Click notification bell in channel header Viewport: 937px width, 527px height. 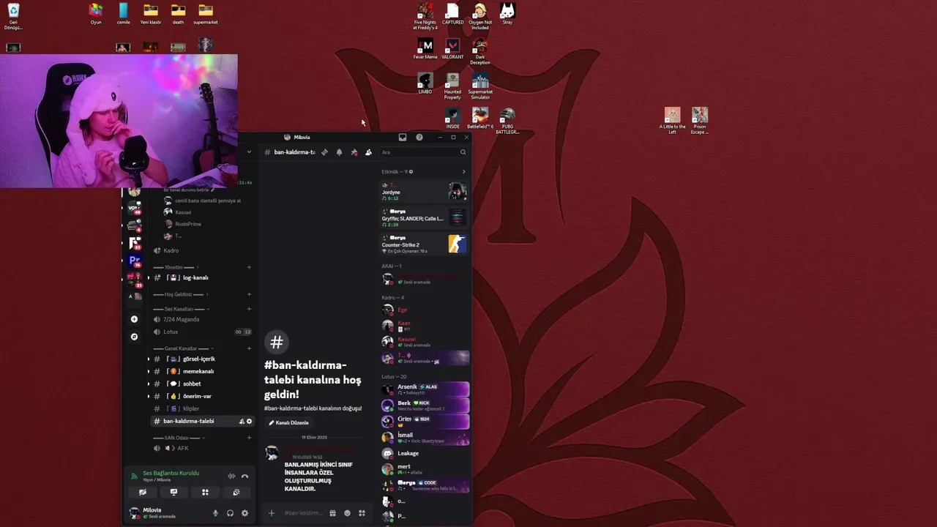(x=339, y=152)
